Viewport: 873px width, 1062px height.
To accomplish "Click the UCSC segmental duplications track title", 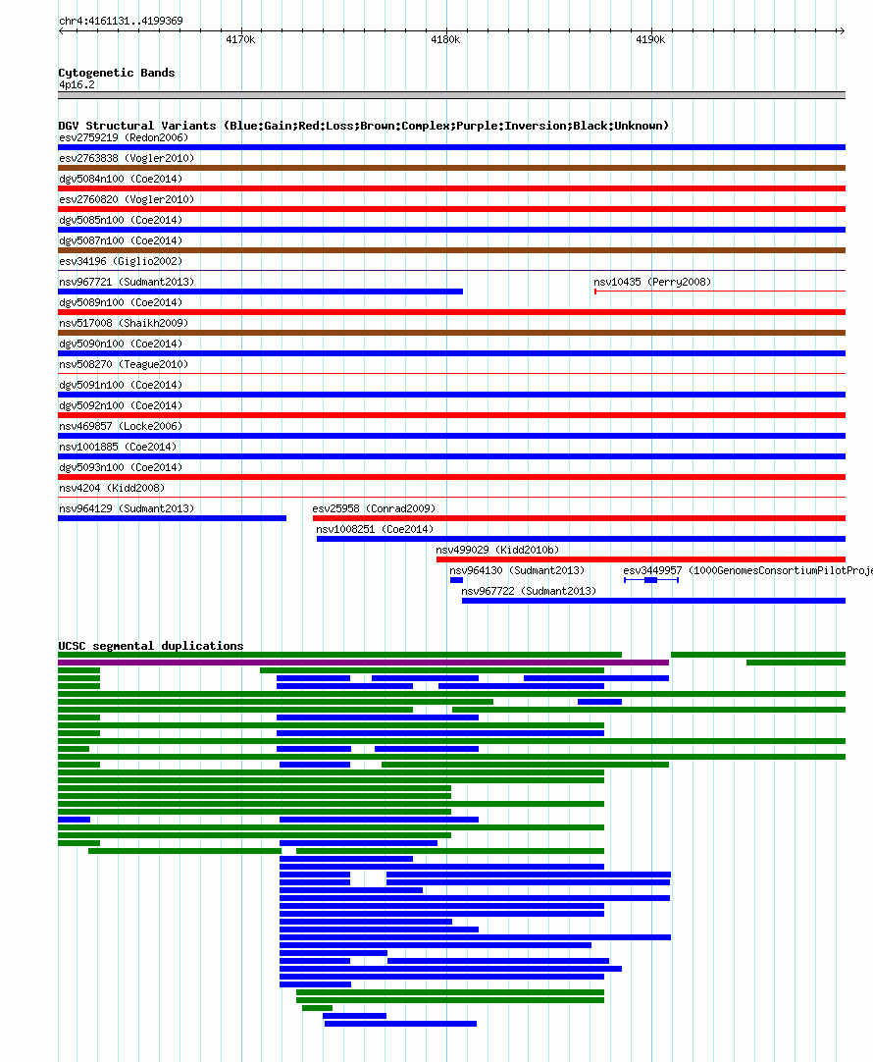I will pos(151,646).
